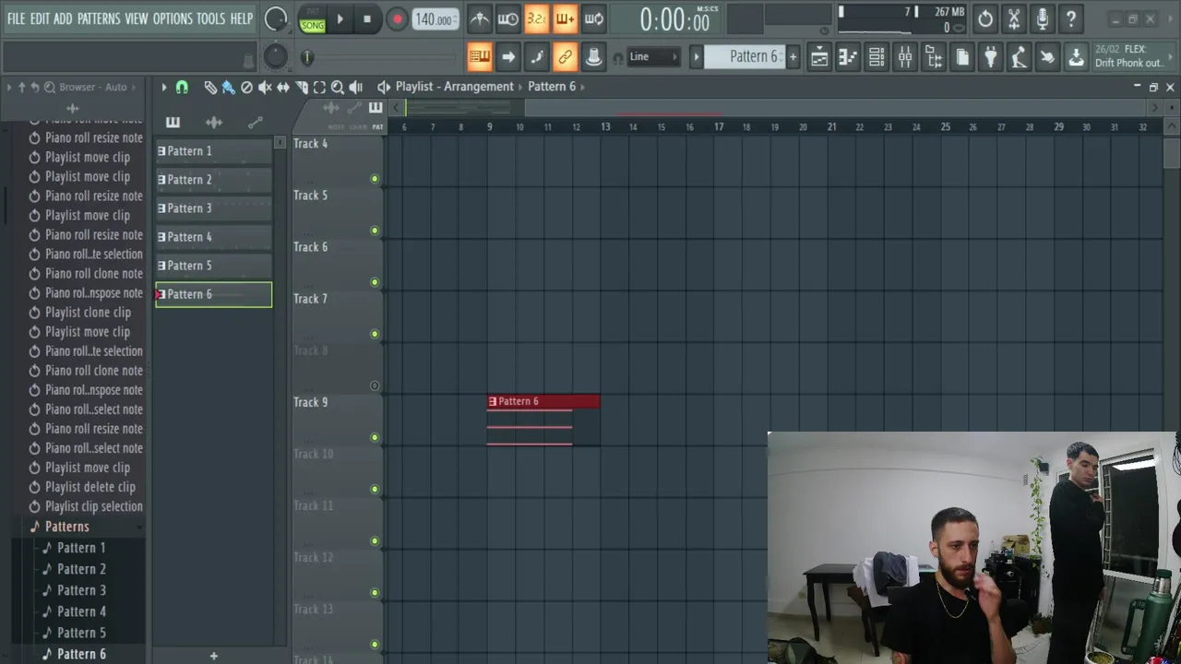Viewport: 1181px width, 664px height.
Task: Select the Slip tool in playlist toolbar
Action: pyautogui.click(x=283, y=87)
